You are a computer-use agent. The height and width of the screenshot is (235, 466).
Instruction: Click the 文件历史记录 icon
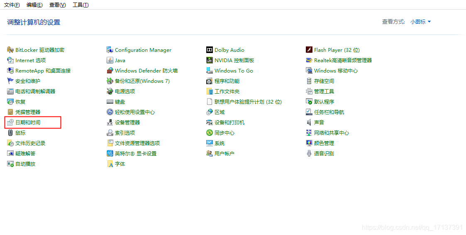10,143
